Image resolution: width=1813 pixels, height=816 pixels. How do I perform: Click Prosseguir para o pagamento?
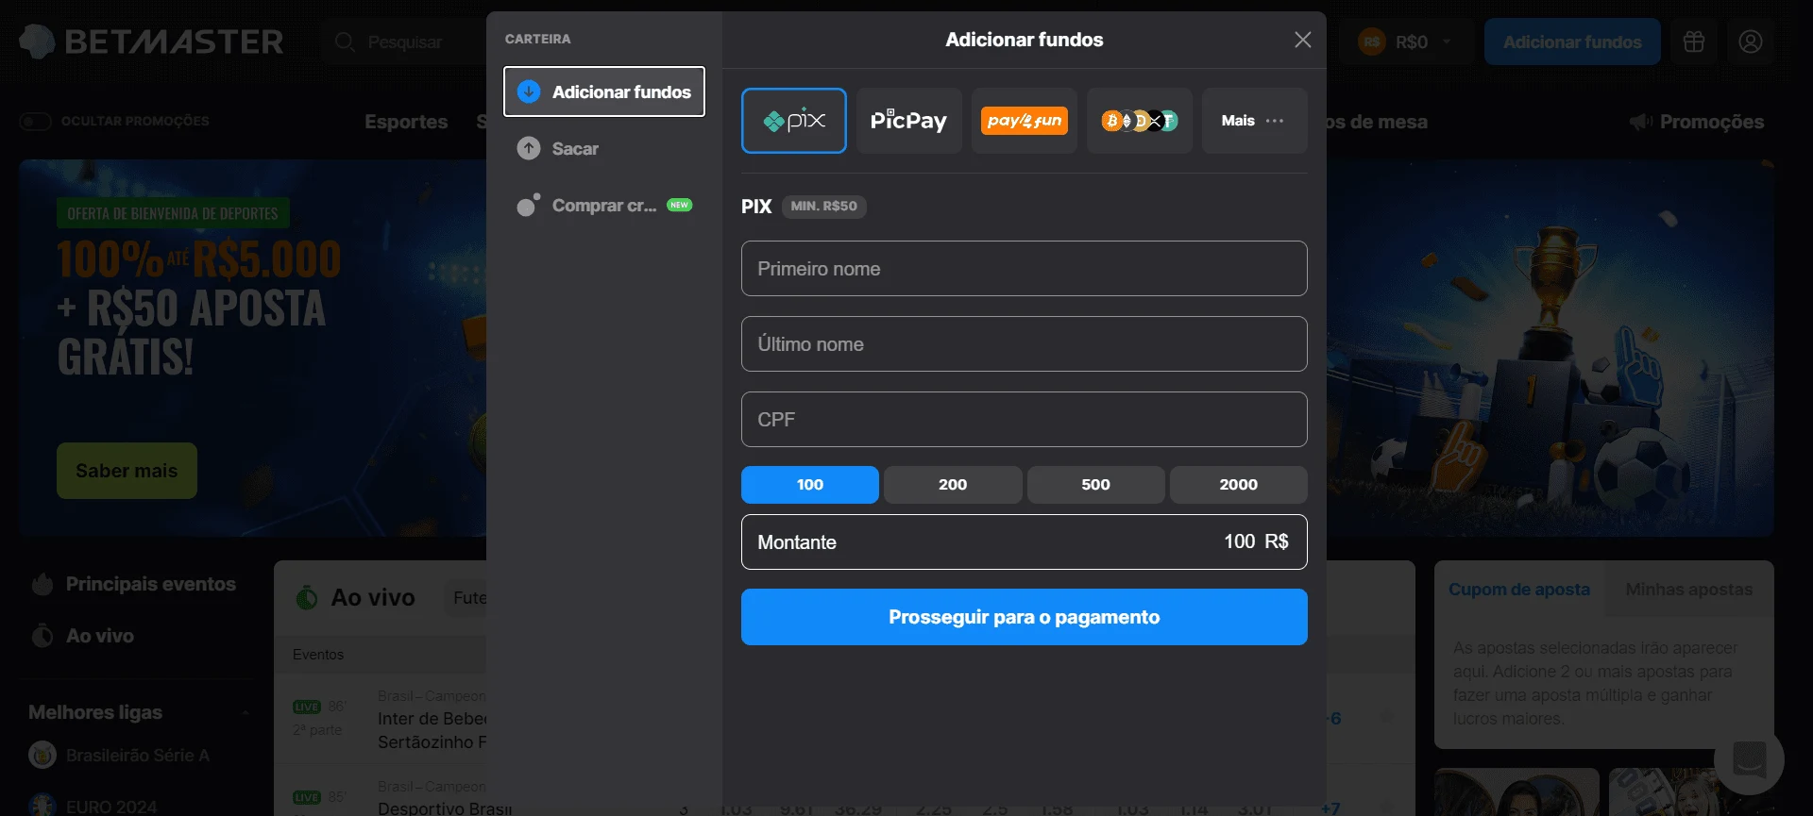coord(1024,617)
